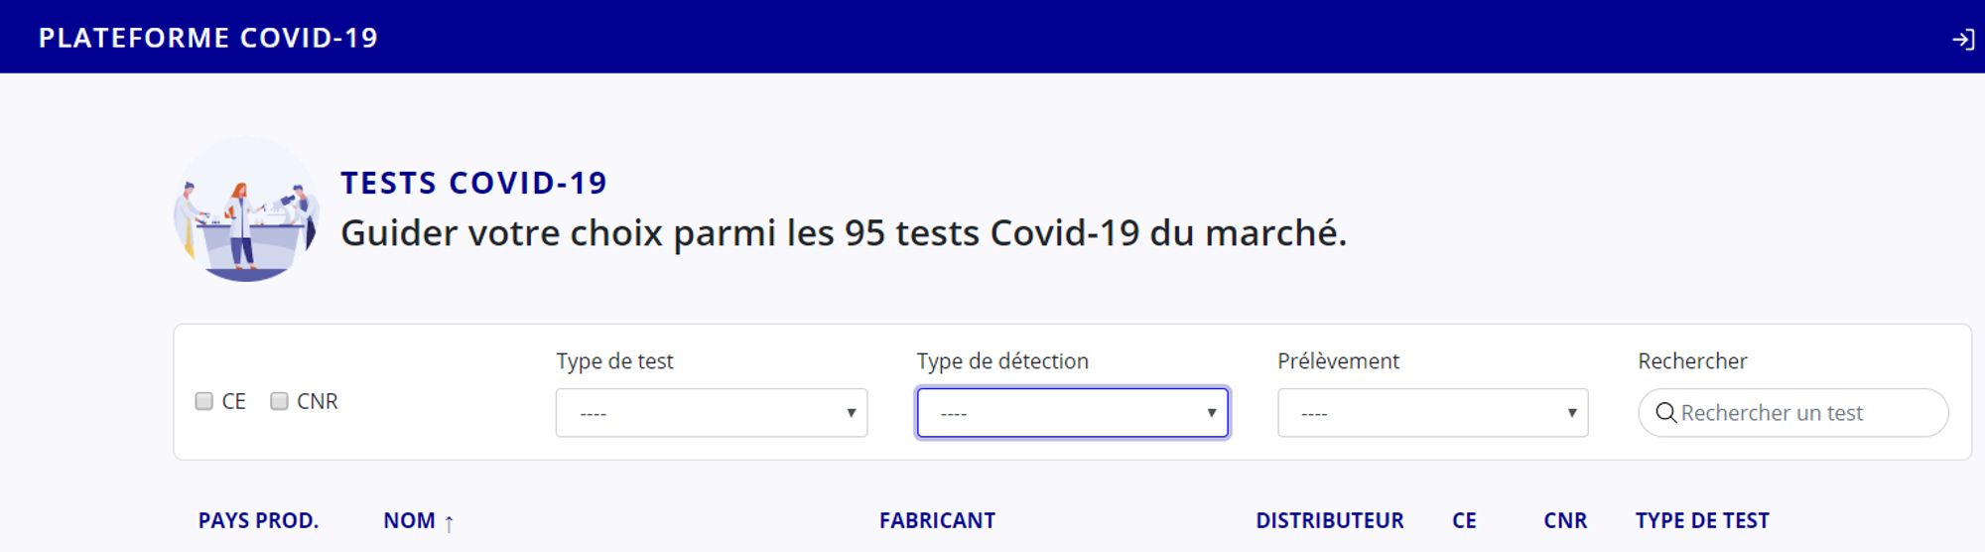
Task: Open the Type de test dropdown
Action: coord(711,413)
